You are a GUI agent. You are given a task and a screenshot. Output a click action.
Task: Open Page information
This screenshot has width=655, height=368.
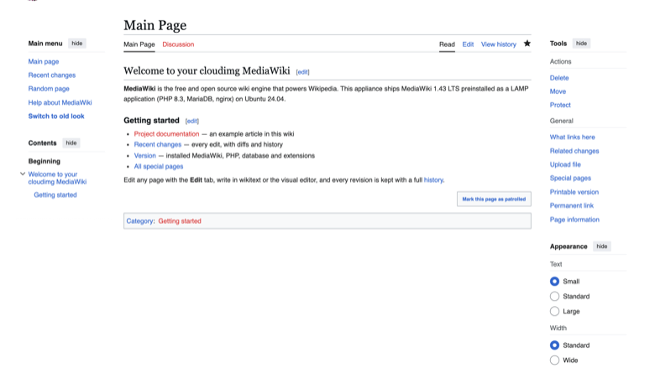coord(574,220)
